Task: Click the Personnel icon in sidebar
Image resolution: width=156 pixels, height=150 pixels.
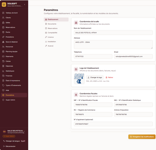Action: [3, 47]
